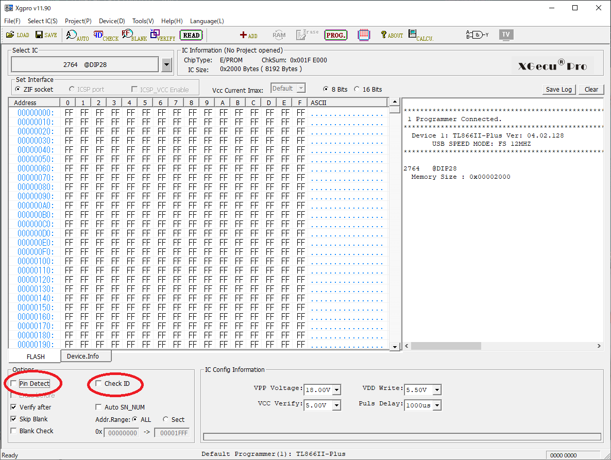
Task: Click the 2764 @DIP28 chip selector button
Action: 85,65
